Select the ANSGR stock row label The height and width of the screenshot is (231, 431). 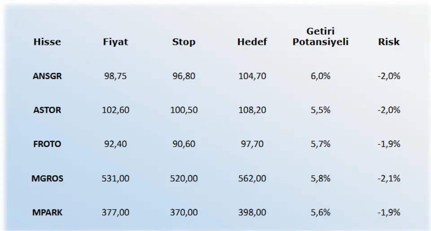47,76
